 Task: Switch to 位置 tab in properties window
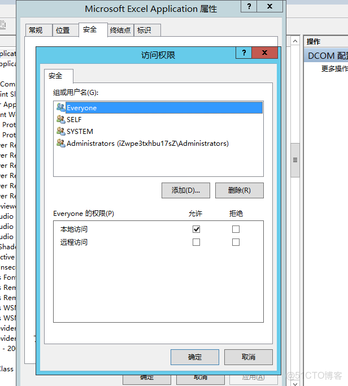[x=66, y=31]
